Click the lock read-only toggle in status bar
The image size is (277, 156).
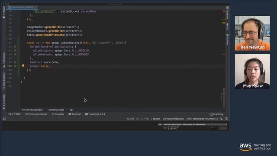pyautogui.click(x=221, y=119)
